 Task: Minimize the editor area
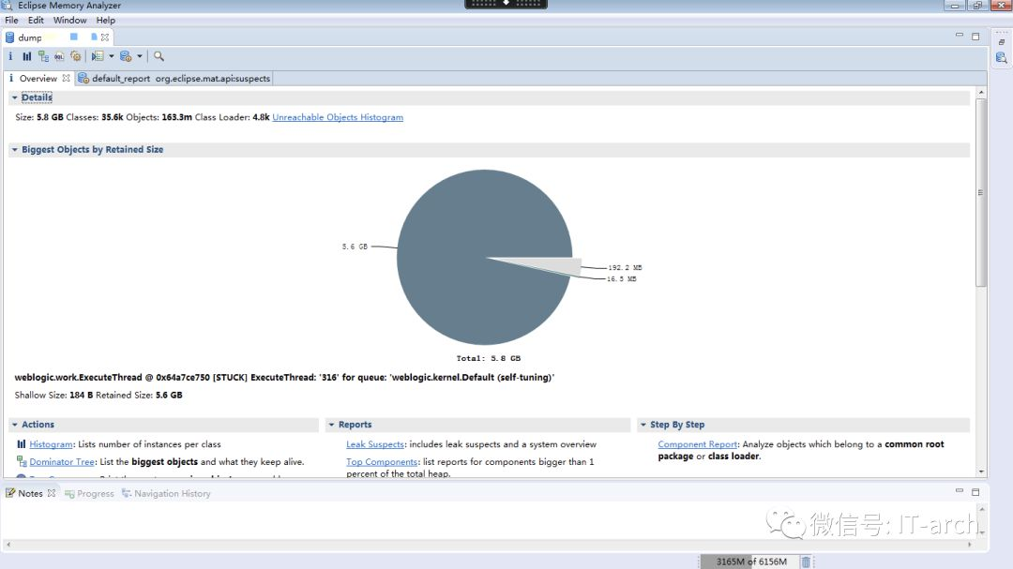(x=960, y=36)
